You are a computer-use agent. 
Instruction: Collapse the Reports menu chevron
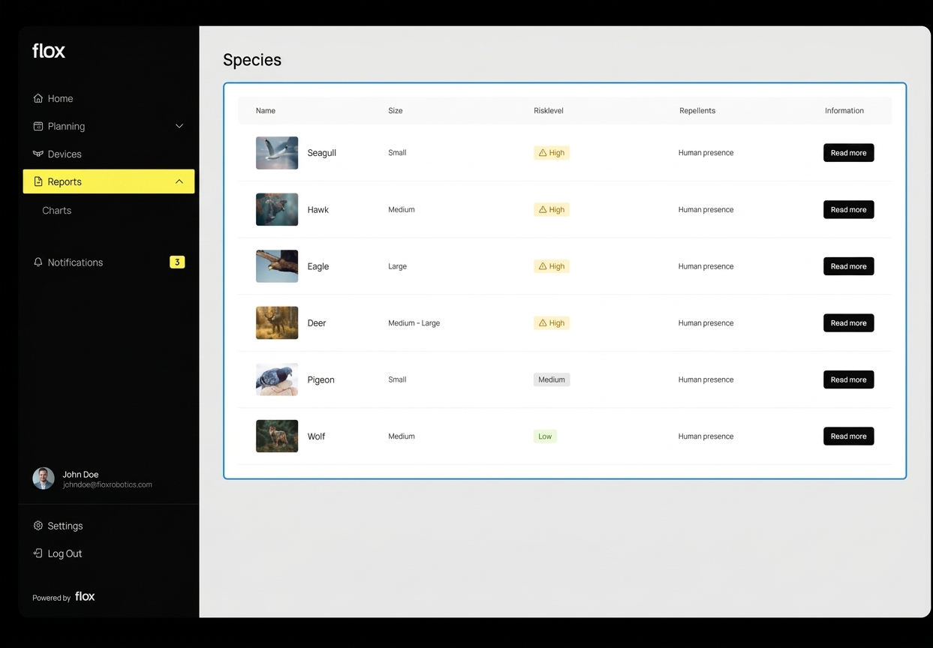tap(179, 181)
